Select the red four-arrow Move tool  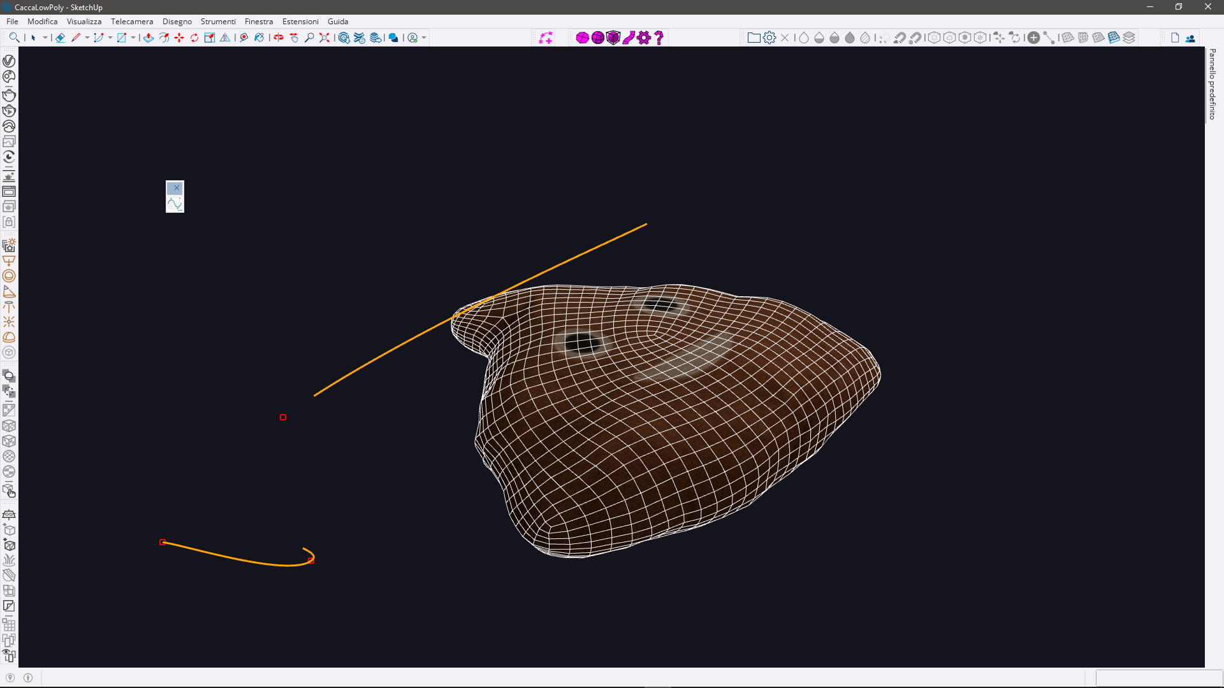coord(179,38)
